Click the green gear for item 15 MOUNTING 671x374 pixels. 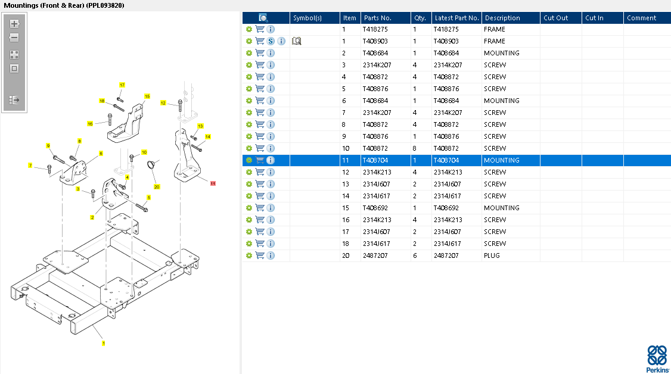pyautogui.click(x=249, y=208)
